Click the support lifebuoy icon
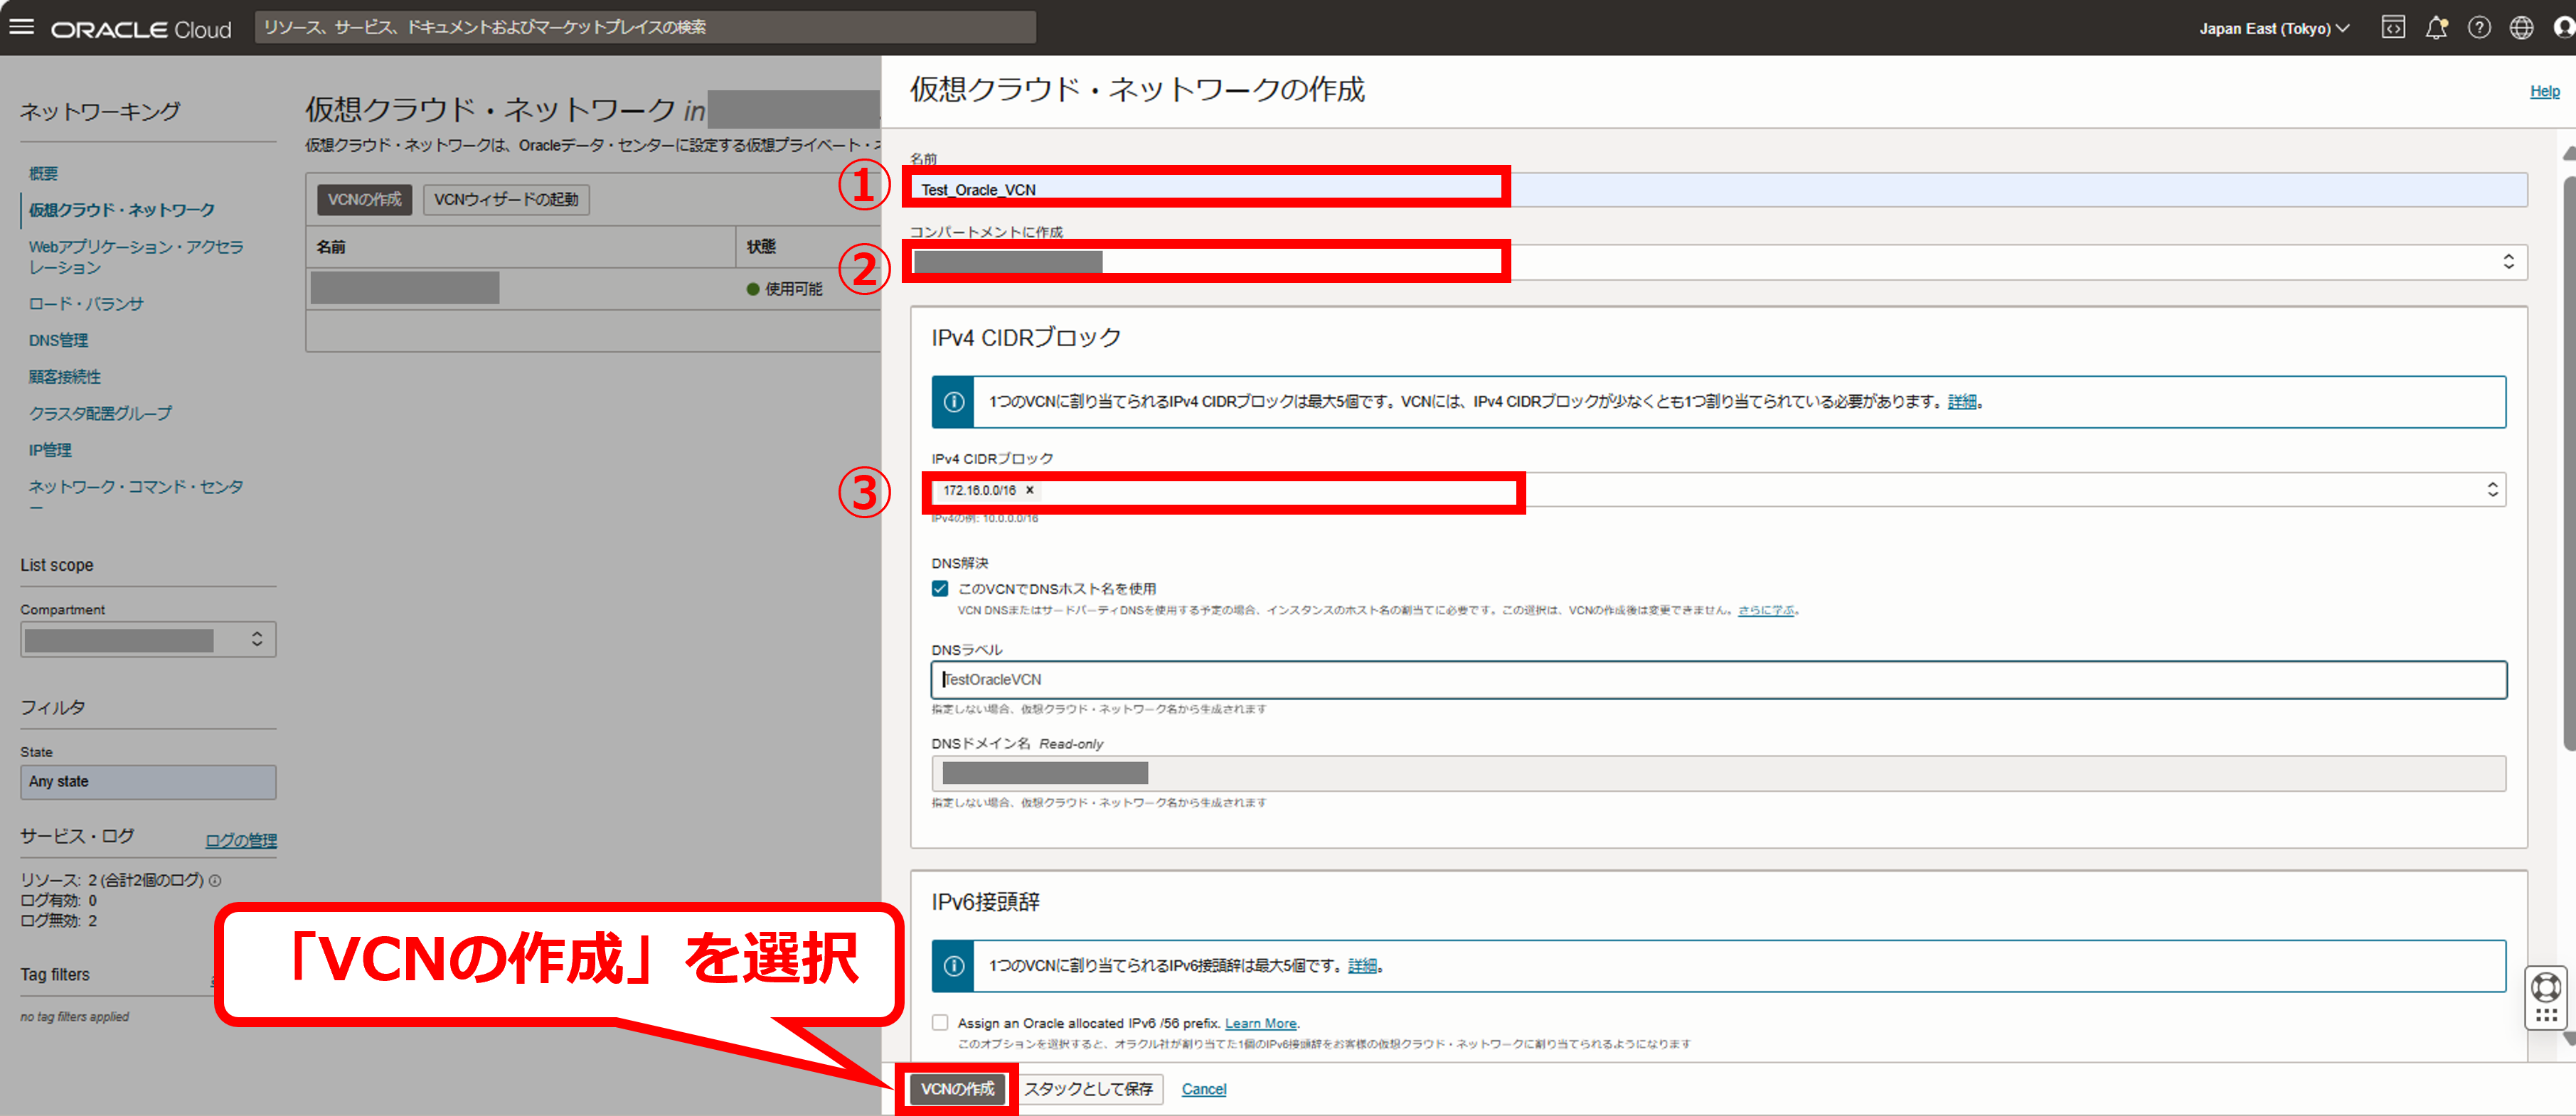 tap(2545, 988)
